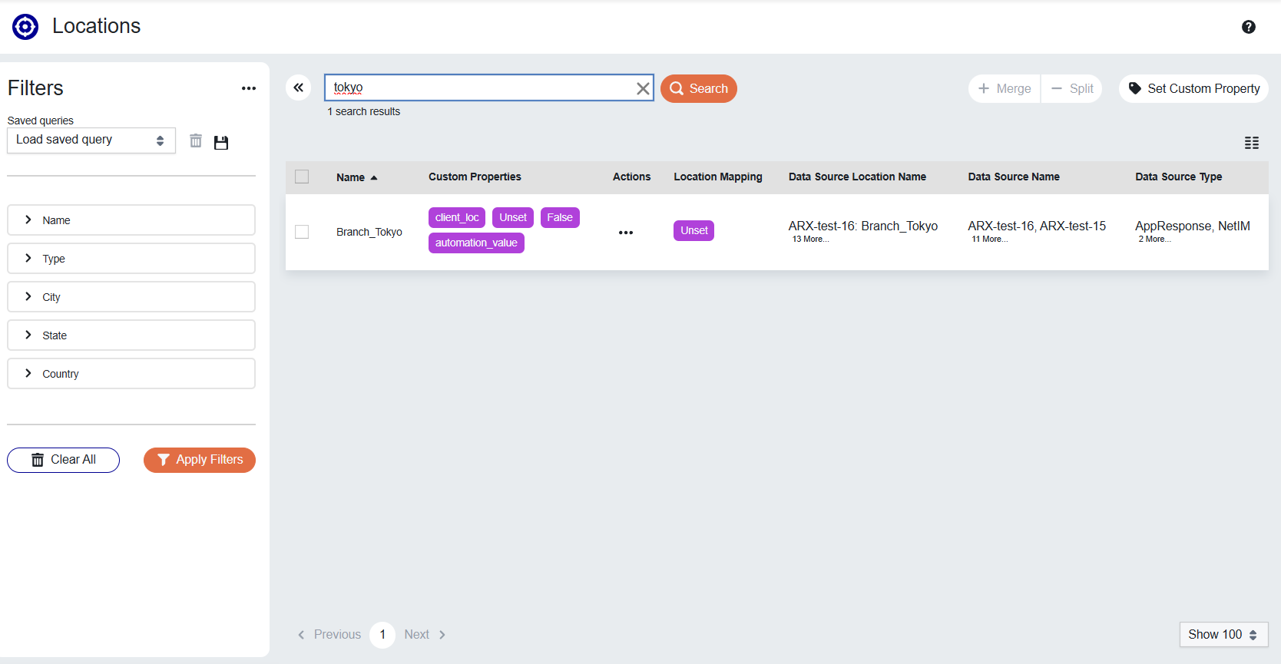This screenshot has height=664, width=1281.
Task: Select the Branch_Tokyo row checkbox
Action: [302, 232]
